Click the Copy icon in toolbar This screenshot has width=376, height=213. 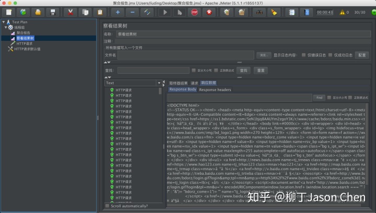coord(85,12)
